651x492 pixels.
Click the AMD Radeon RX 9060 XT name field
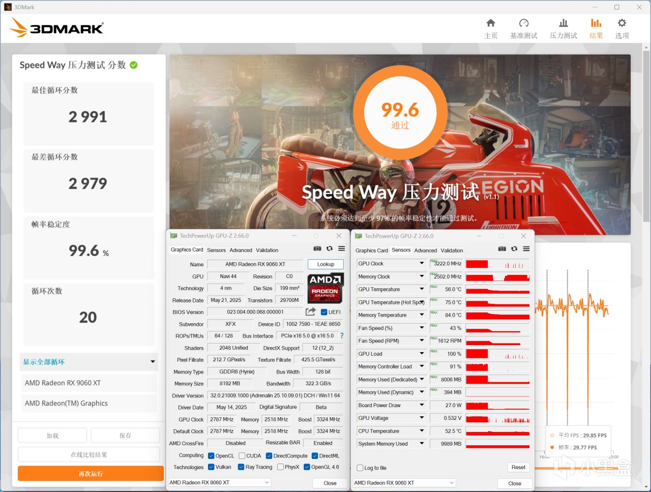coord(255,264)
